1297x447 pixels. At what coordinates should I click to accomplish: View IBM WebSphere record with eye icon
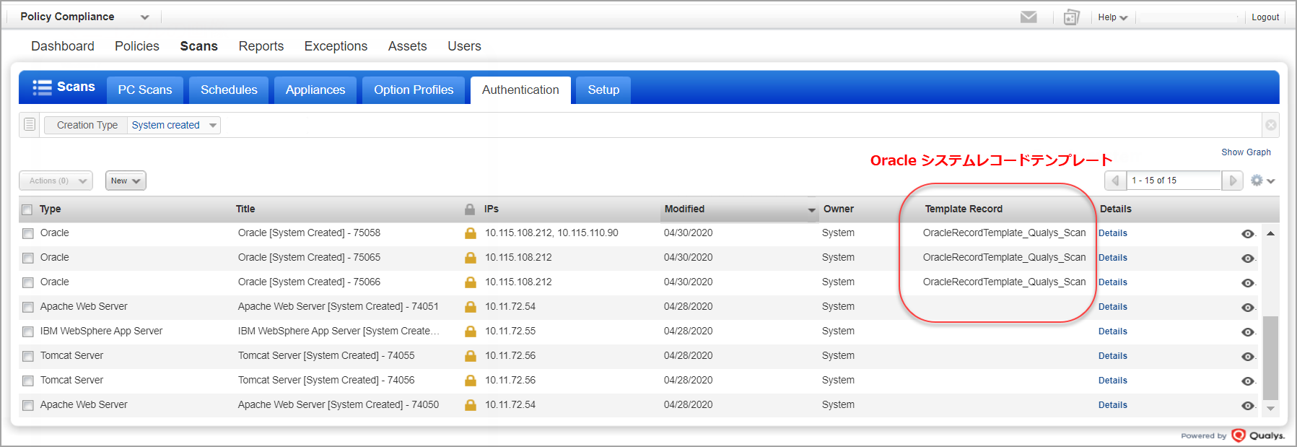pos(1247,332)
